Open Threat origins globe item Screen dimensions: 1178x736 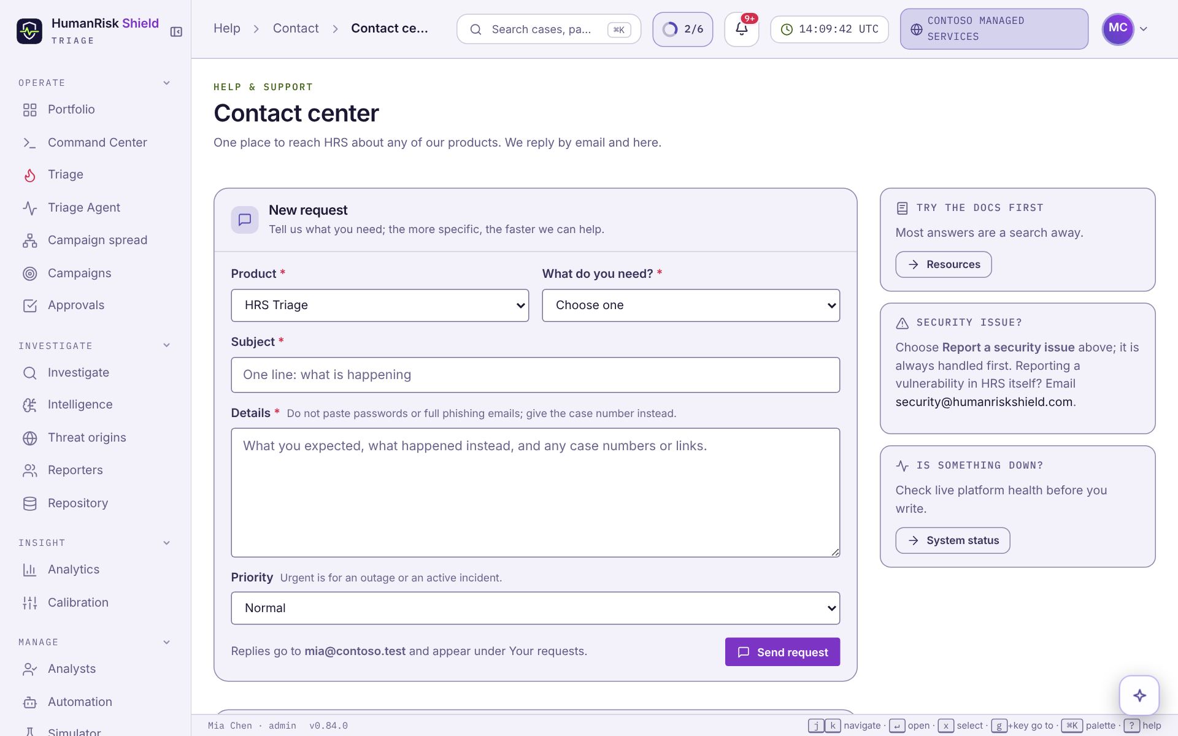(95, 437)
